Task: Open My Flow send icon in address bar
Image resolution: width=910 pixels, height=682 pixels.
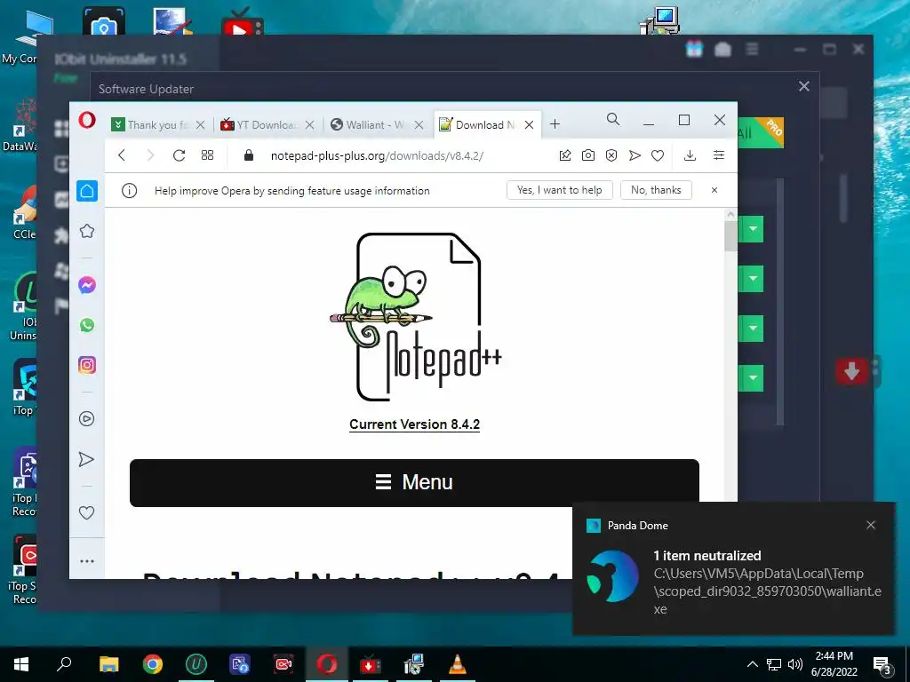Action: [x=635, y=155]
